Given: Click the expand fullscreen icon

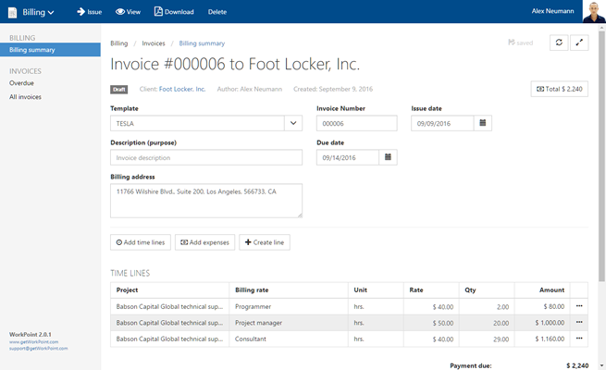Looking at the screenshot, I should pyautogui.click(x=580, y=43).
